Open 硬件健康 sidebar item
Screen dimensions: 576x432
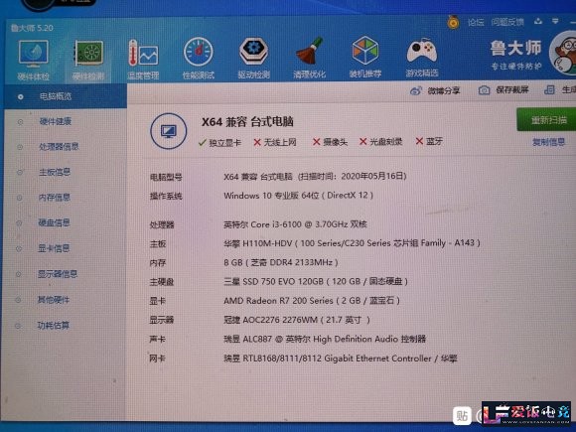[55, 121]
